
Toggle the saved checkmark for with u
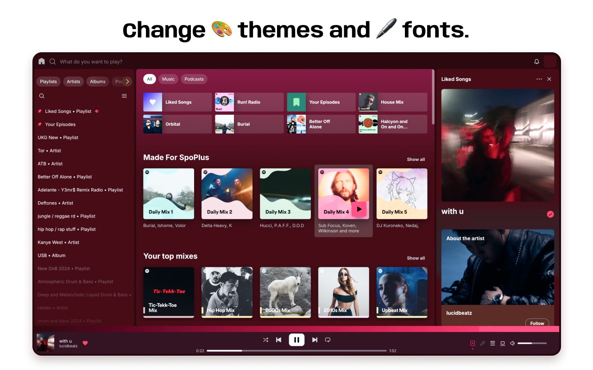pos(550,214)
